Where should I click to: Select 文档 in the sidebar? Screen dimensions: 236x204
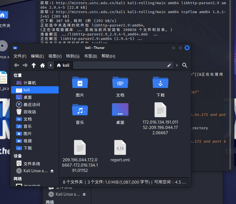point(35,119)
